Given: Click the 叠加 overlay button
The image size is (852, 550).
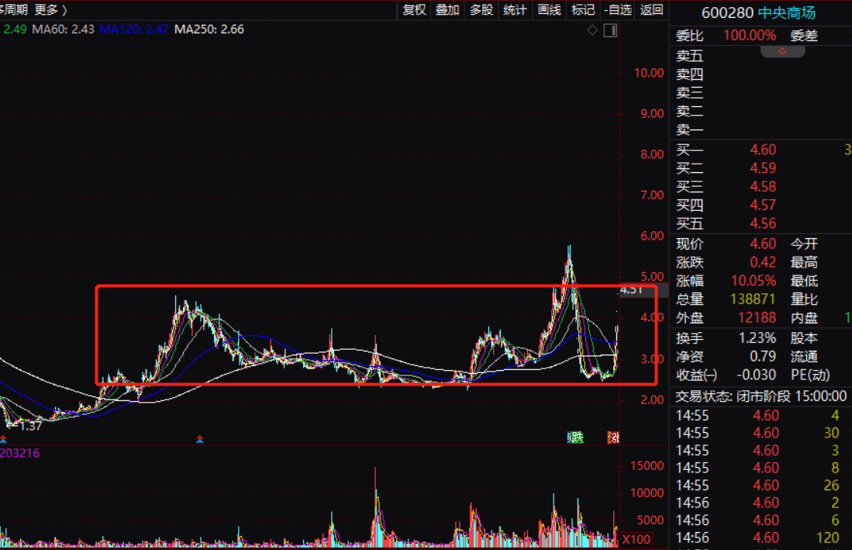Looking at the screenshot, I should click(447, 10).
